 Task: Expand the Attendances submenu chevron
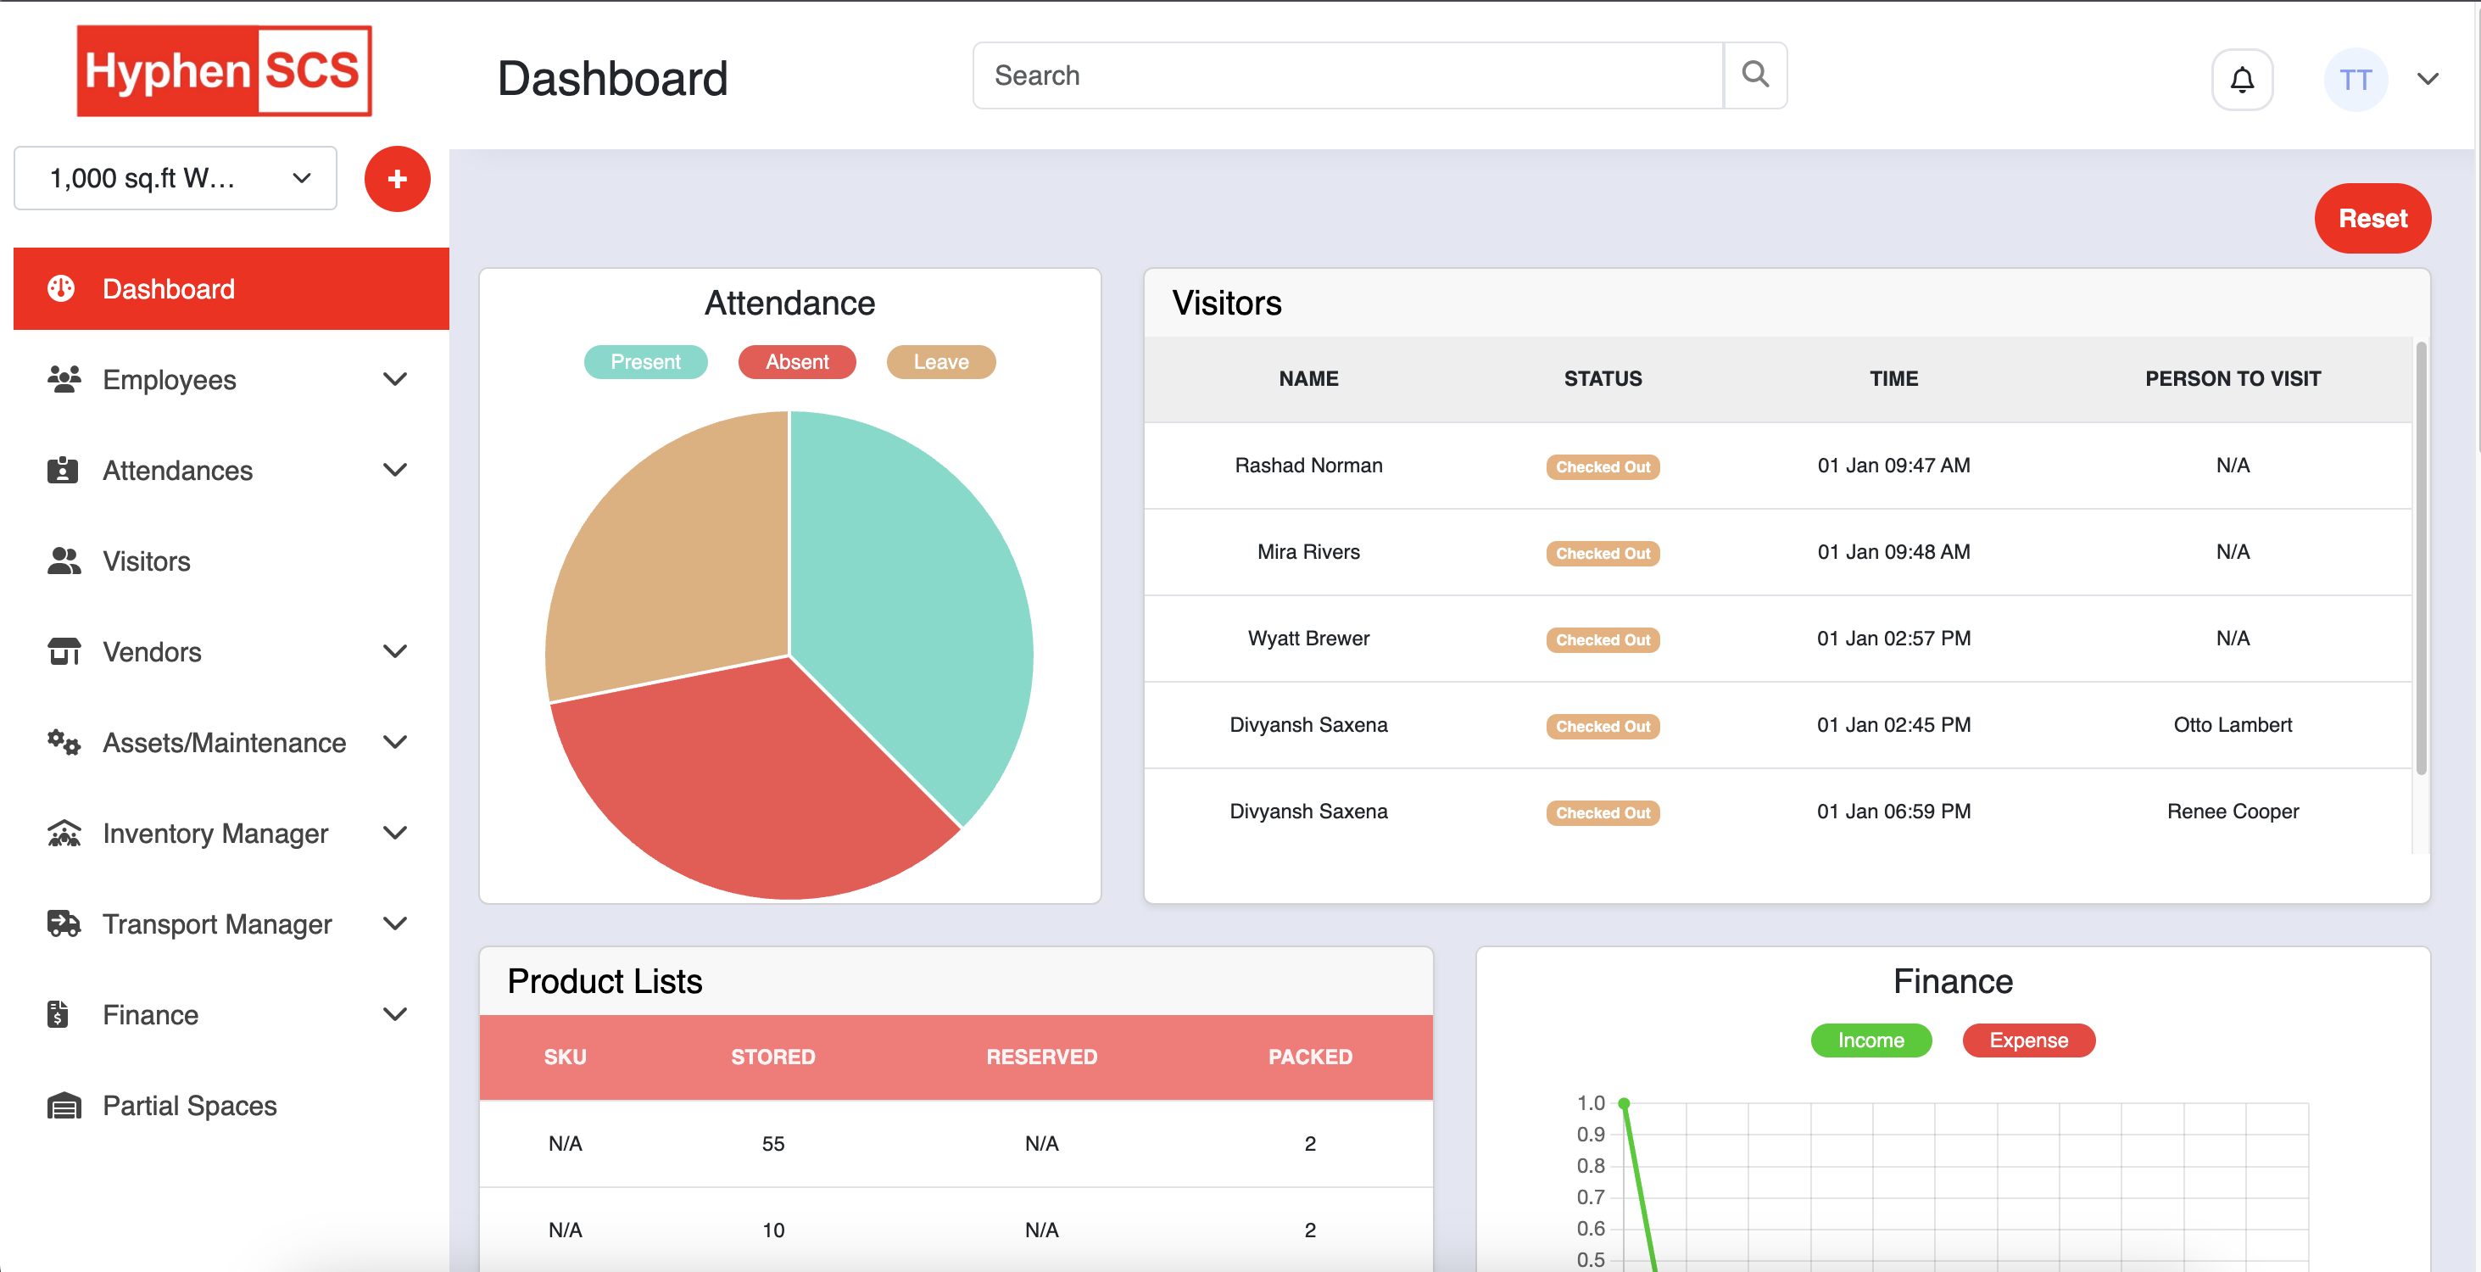tap(395, 470)
